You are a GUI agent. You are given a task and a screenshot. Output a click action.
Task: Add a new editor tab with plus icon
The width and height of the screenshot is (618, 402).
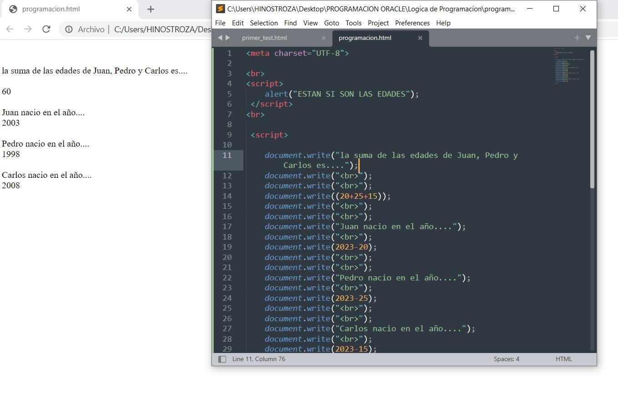[x=577, y=38]
